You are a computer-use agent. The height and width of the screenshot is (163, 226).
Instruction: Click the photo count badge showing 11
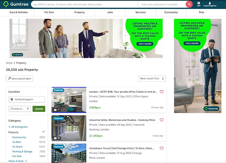57,110
